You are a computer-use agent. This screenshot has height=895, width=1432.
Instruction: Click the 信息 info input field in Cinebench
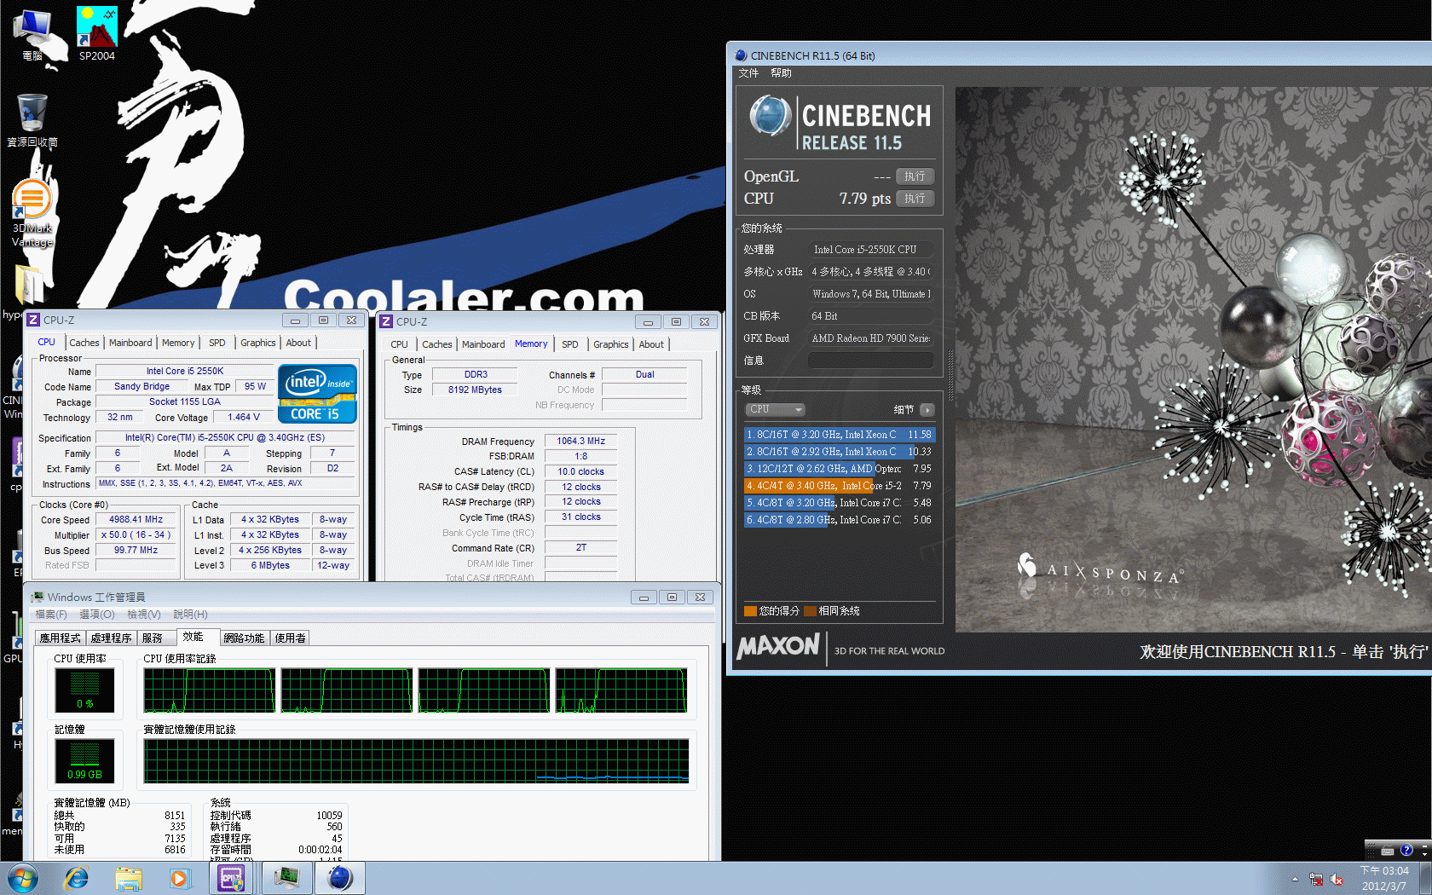coord(870,361)
